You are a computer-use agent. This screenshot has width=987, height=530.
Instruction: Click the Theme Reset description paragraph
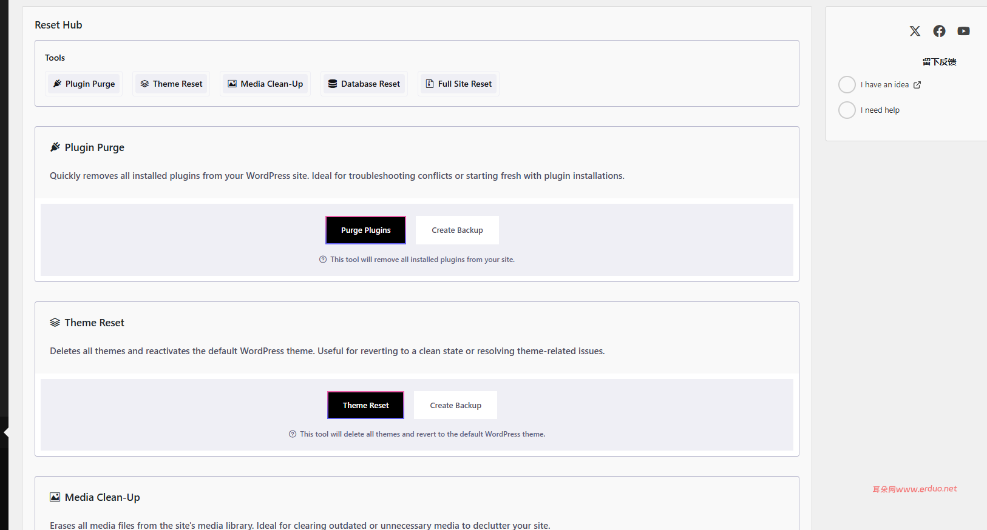[327, 351]
